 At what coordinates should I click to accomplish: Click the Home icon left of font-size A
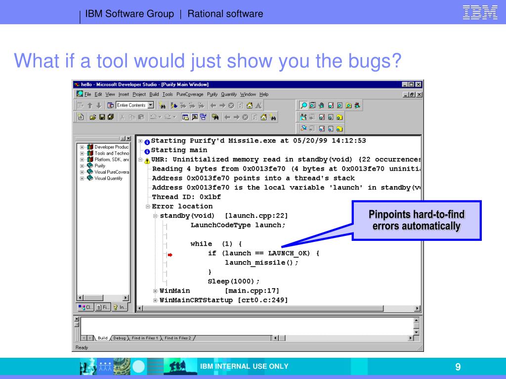point(250,106)
